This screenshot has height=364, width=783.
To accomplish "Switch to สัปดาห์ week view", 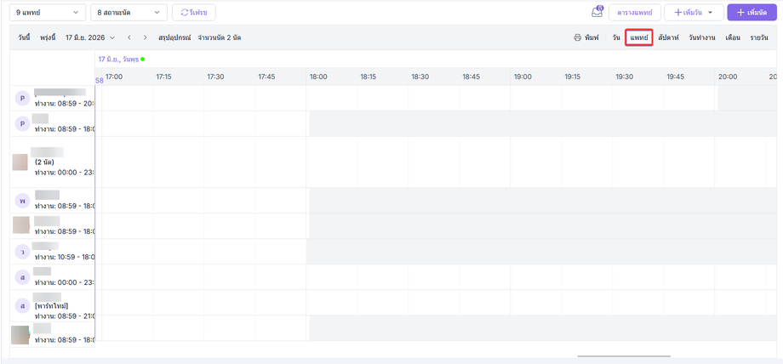I will coord(668,37).
